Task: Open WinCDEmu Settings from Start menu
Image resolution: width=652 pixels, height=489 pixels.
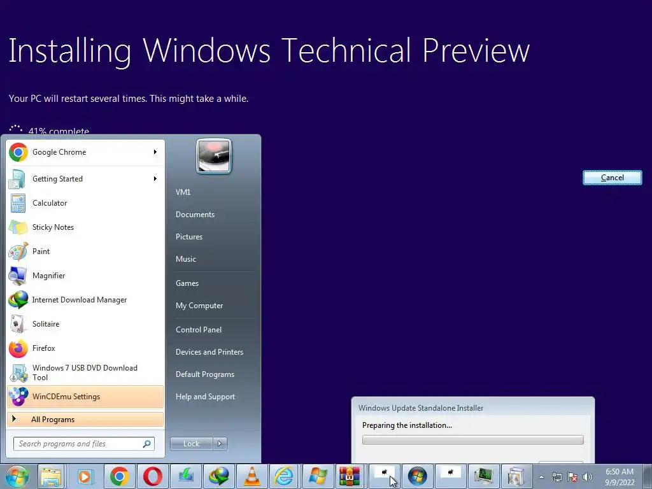Action: [x=85, y=397]
